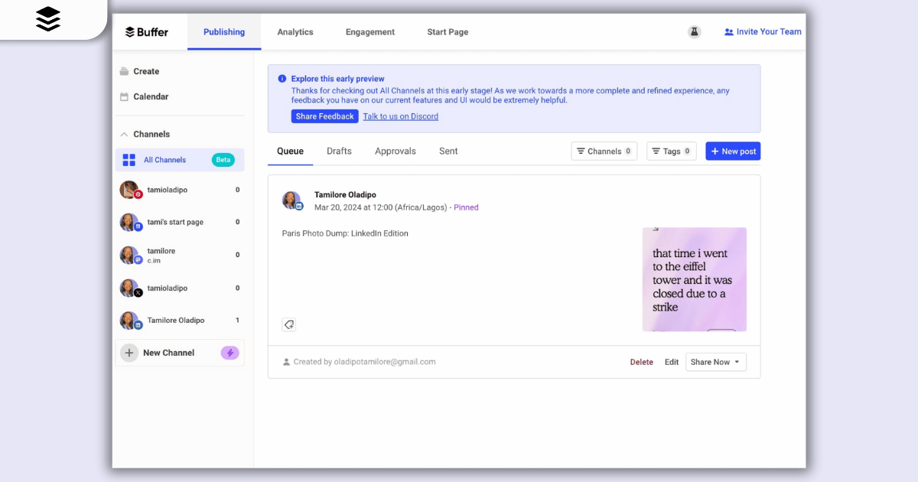Click the All Channels grid icon
Viewport: 918px width, 482px height.
[129, 160]
